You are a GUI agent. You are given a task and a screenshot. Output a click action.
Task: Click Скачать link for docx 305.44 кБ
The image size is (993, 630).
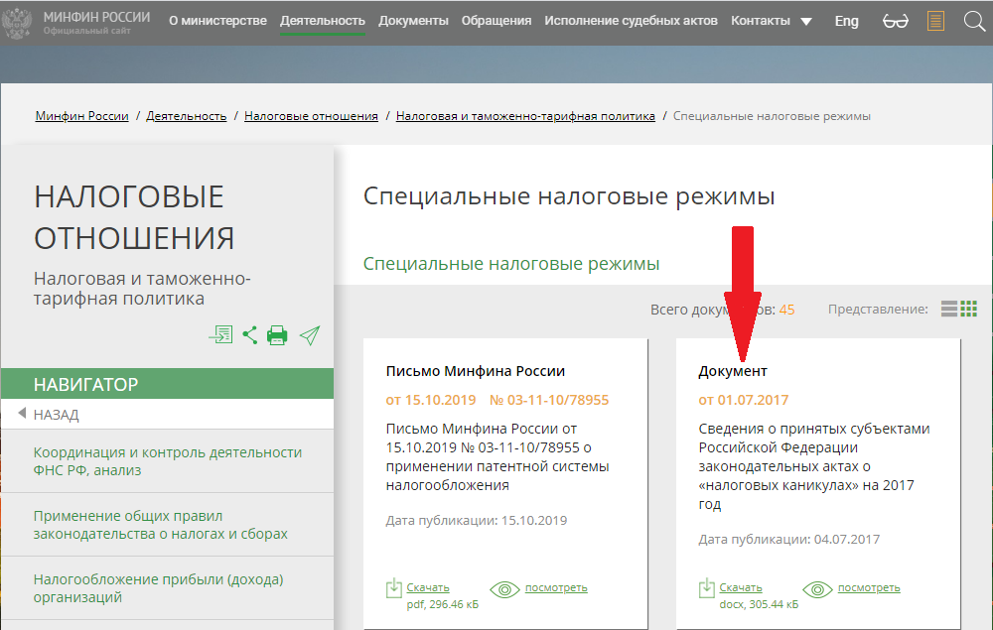click(741, 587)
